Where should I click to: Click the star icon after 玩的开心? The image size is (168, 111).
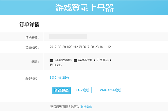[110, 60]
